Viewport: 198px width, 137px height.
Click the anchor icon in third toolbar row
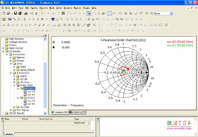coord(145,25)
